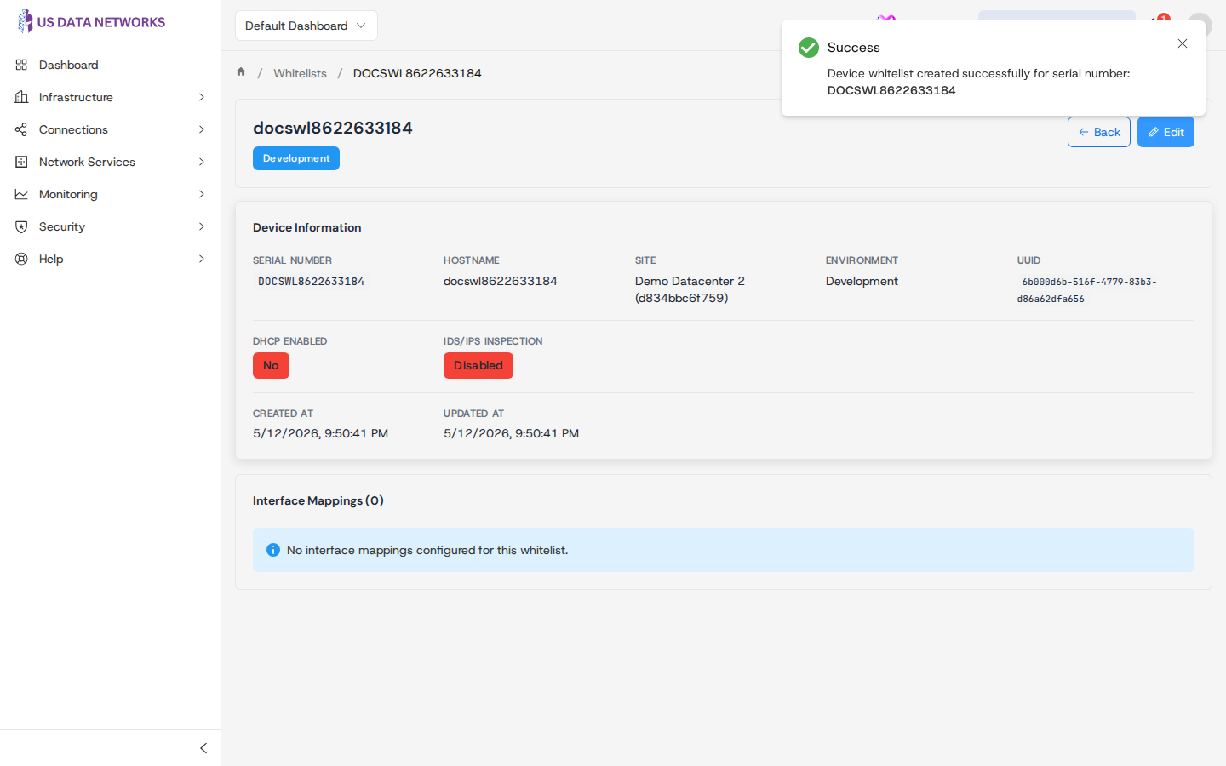
Task: Expand the Network Services chevron
Action: [x=202, y=162]
